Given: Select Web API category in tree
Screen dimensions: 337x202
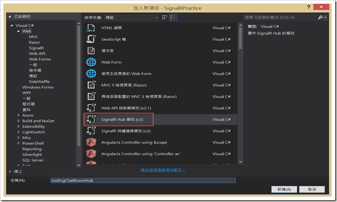Looking at the screenshot, I should (x=37, y=54).
